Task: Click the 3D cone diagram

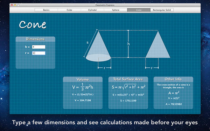Action: click(x=98, y=46)
